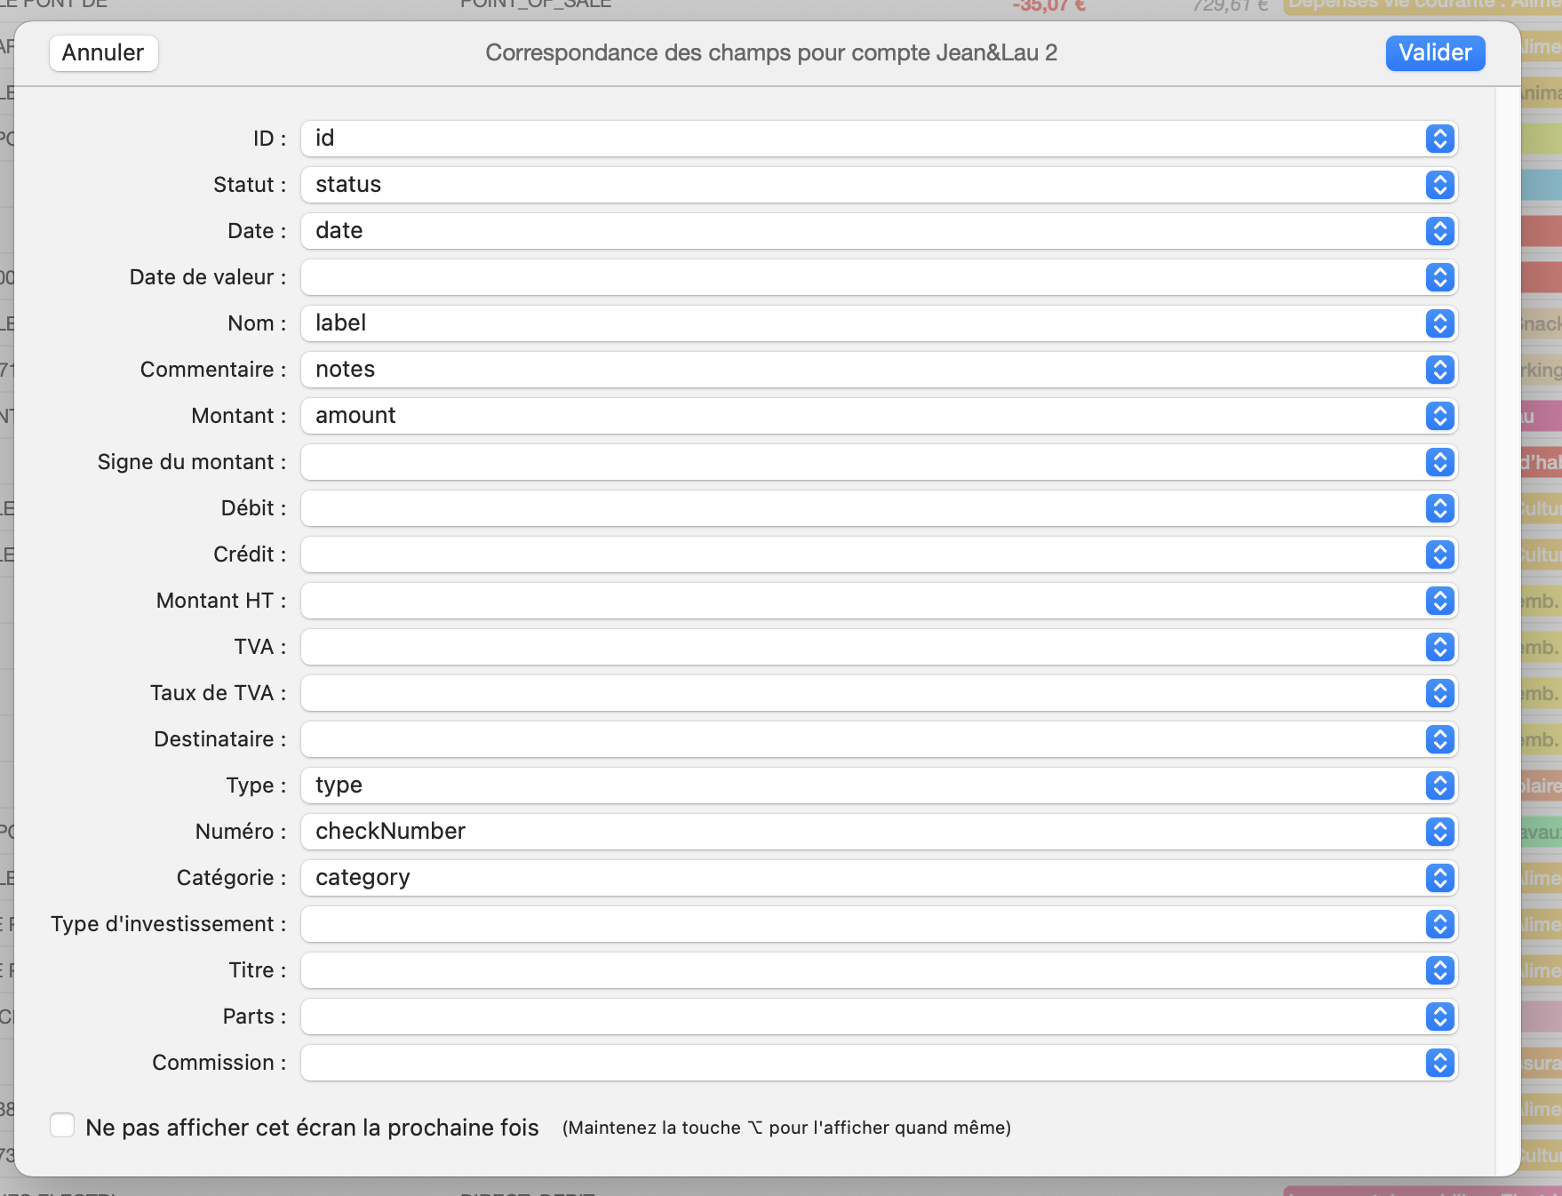The height and width of the screenshot is (1196, 1562).
Task: Click the Débit field chevron icon
Action: point(1439,508)
